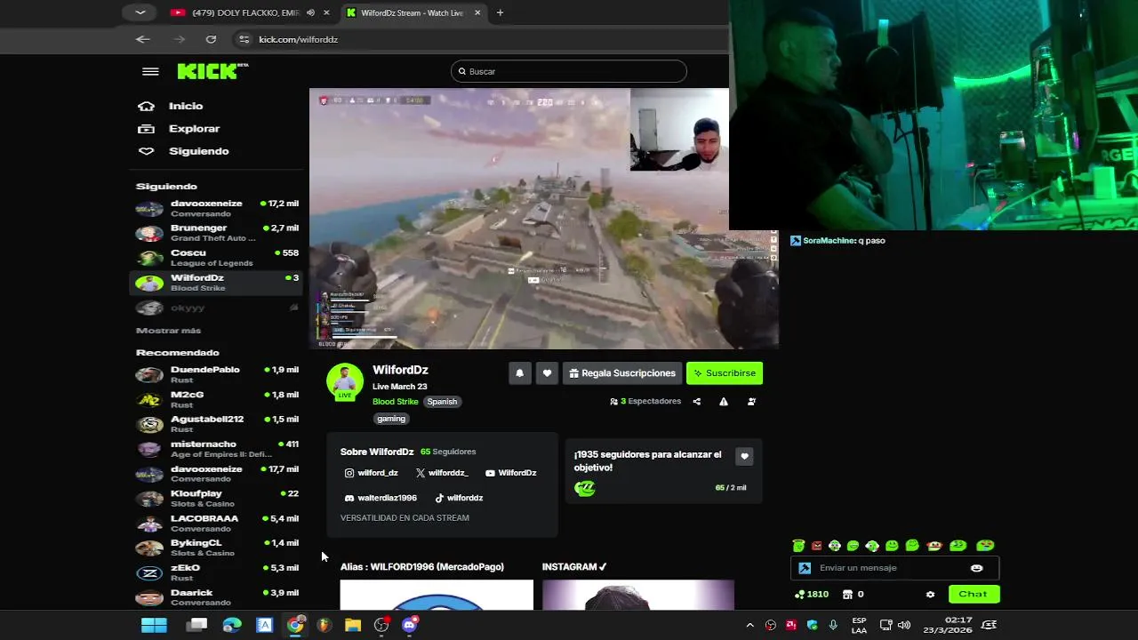Open LACOBRAAA recommended channel
The height and width of the screenshot is (640, 1138).
[217, 523]
